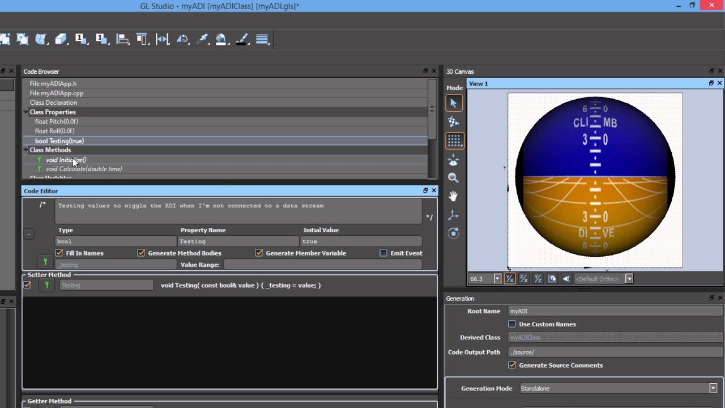Click the extrude 3D box toolbar icon

pos(61,39)
